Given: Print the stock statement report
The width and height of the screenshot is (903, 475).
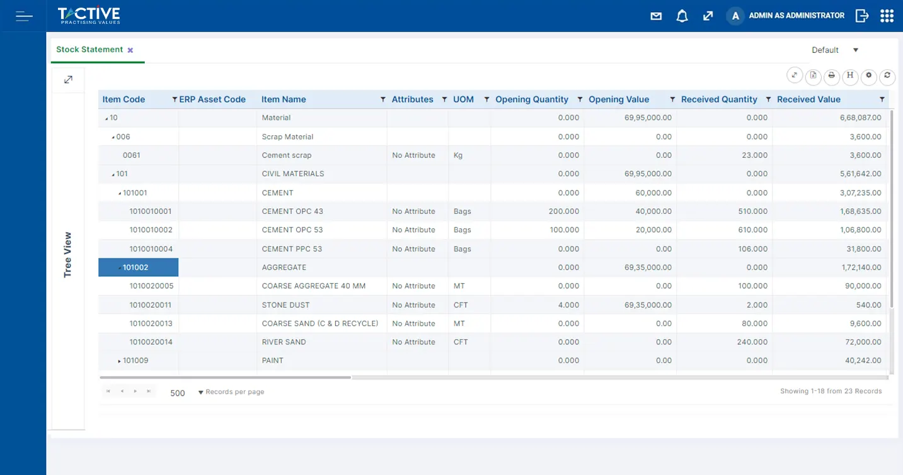Looking at the screenshot, I should 831,76.
